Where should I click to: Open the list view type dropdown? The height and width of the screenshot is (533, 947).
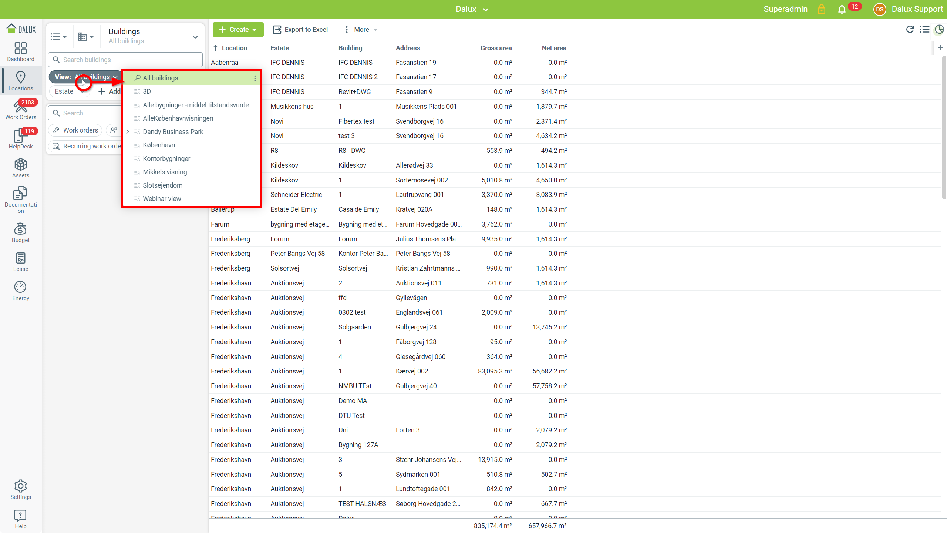[x=59, y=37]
